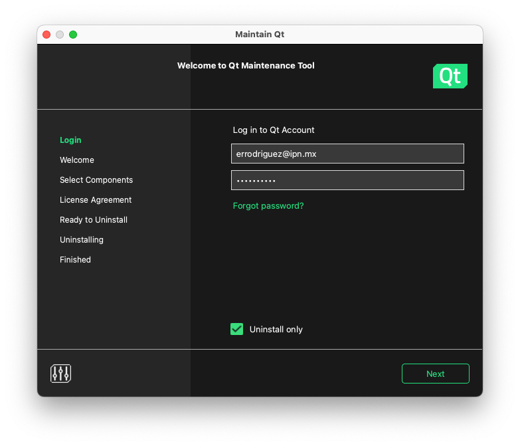Go to Select Components step
Viewport: 520px width, 446px height.
[96, 180]
